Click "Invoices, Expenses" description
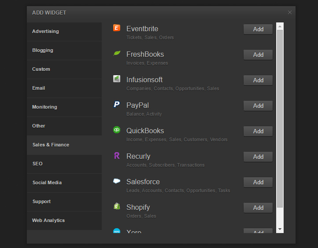318x248 pixels. [147, 63]
